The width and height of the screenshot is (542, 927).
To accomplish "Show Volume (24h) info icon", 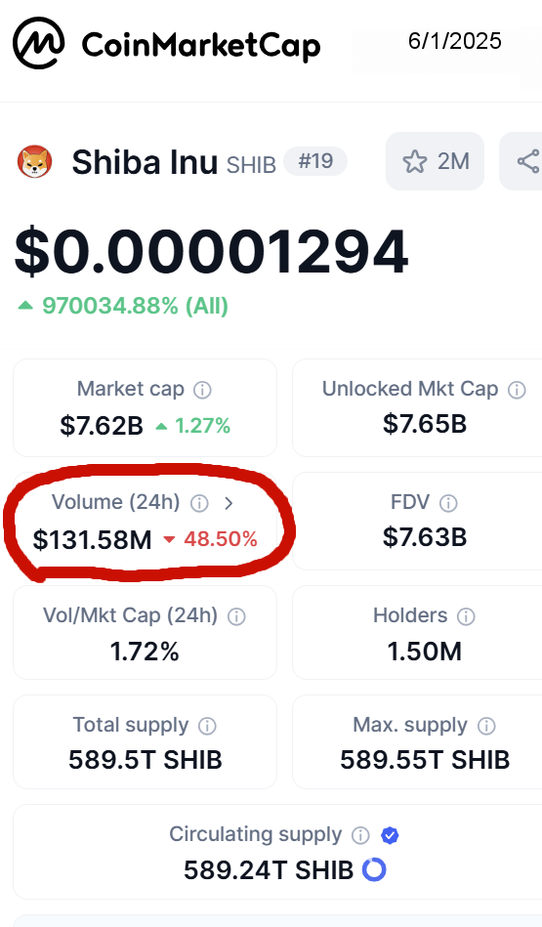I will click(x=199, y=503).
